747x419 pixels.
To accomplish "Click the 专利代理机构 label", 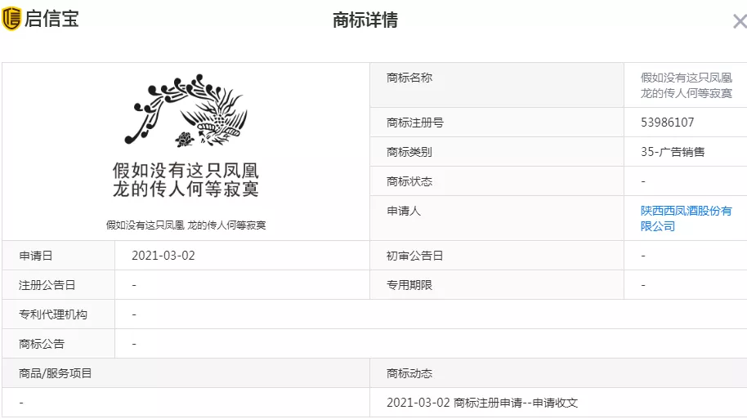I will (x=53, y=314).
